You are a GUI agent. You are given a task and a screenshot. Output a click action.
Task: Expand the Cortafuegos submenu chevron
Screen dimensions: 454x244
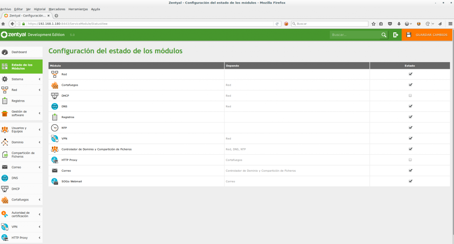click(x=39, y=200)
